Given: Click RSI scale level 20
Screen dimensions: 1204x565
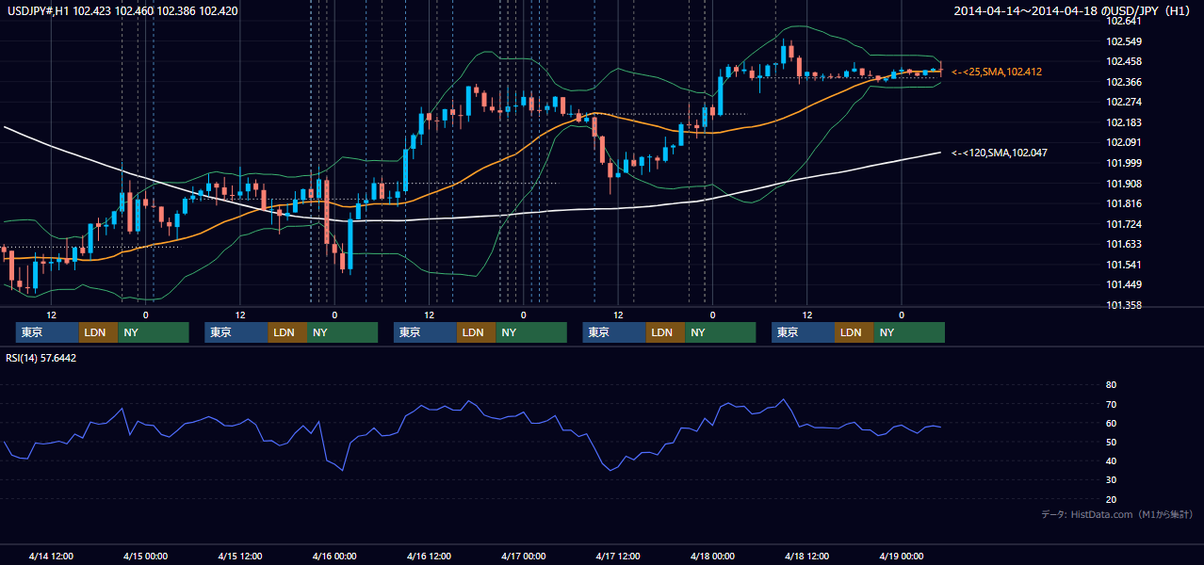Looking at the screenshot, I should 1111,499.
